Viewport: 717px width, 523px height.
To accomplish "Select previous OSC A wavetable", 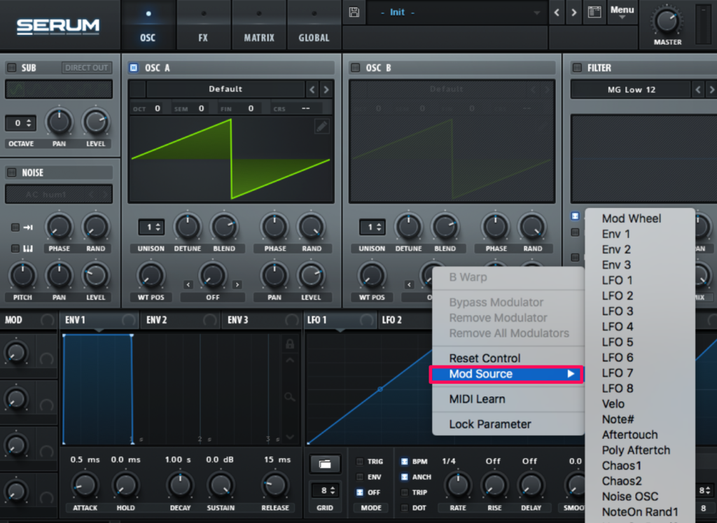I will click(x=312, y=90).
